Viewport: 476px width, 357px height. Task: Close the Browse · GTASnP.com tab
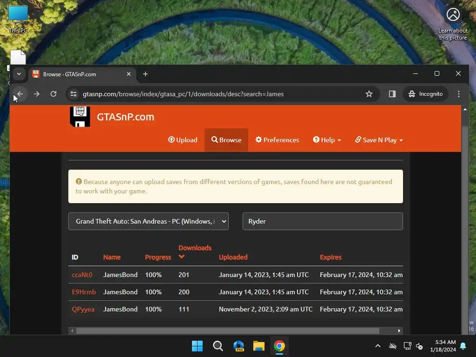tap(129, 74)
